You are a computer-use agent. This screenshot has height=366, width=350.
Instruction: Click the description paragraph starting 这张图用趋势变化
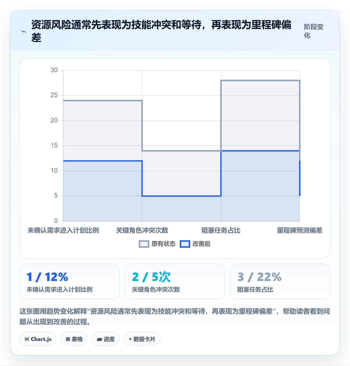175,316
